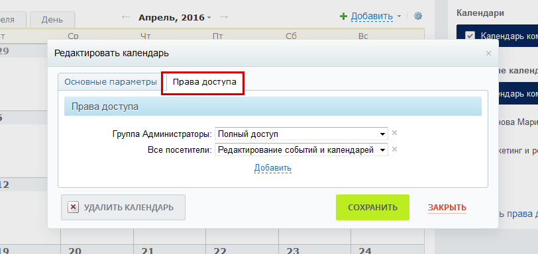Screen dimensions: 538x254
Task: Click Сб column header
Action: tap(291, 36)
